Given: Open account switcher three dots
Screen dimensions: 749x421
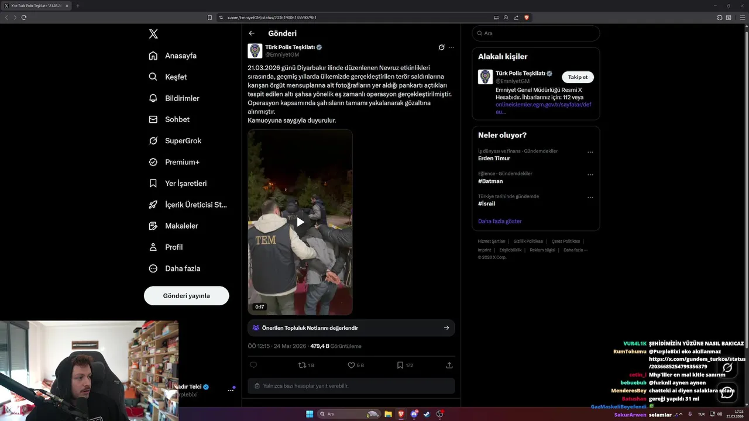Looking at the screenshot, I should coord(231,390).
